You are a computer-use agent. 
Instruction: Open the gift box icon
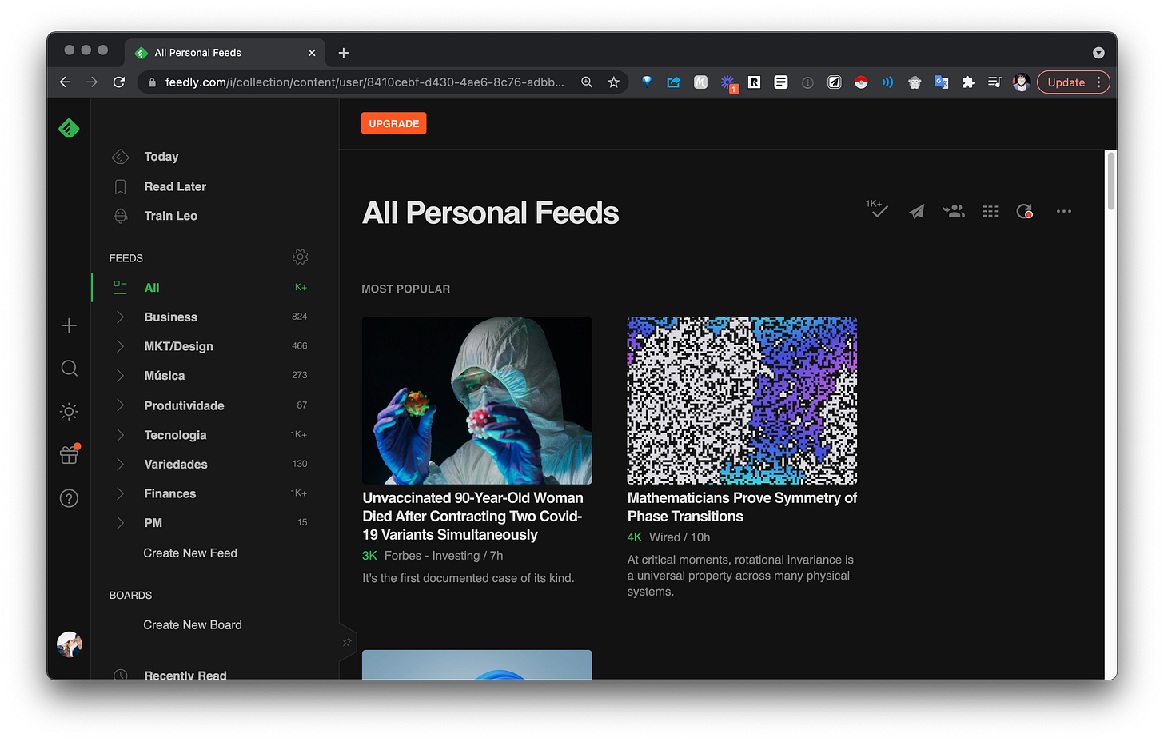click(69, 454)
